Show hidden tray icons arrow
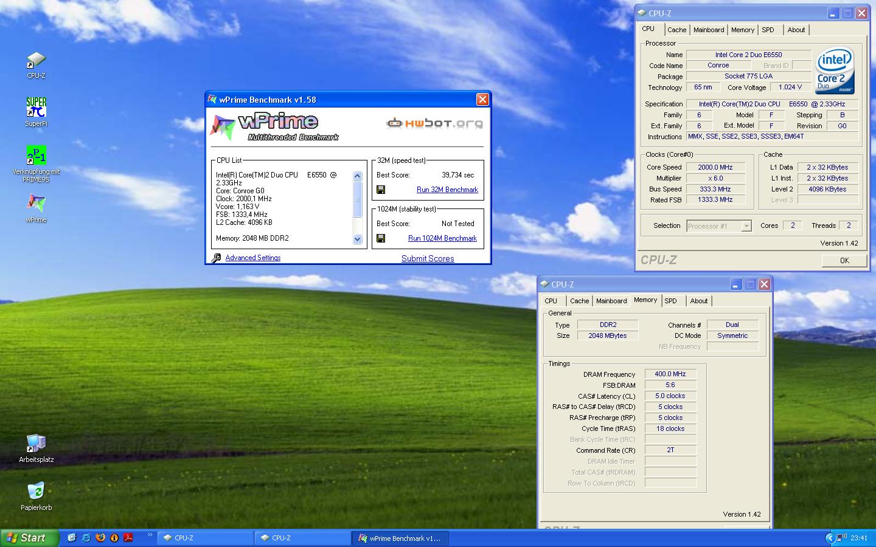The image size is (876, 547). point(829,538)
